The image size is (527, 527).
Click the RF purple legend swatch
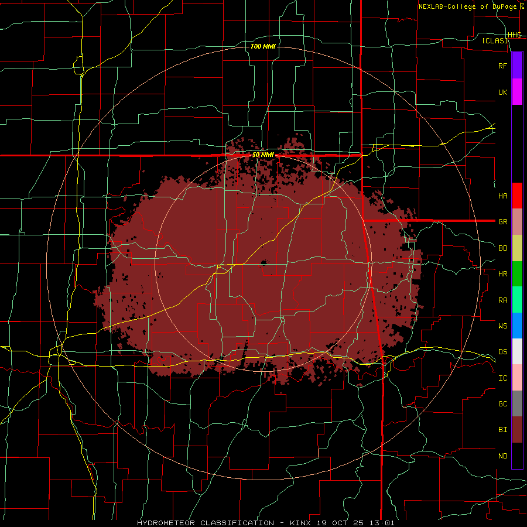517,66
